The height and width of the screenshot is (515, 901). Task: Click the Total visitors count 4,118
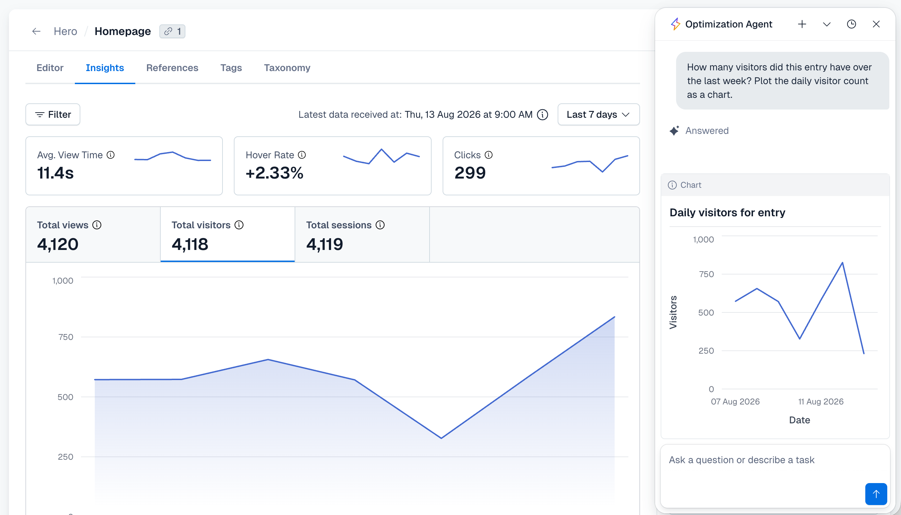tap(190, 244)
